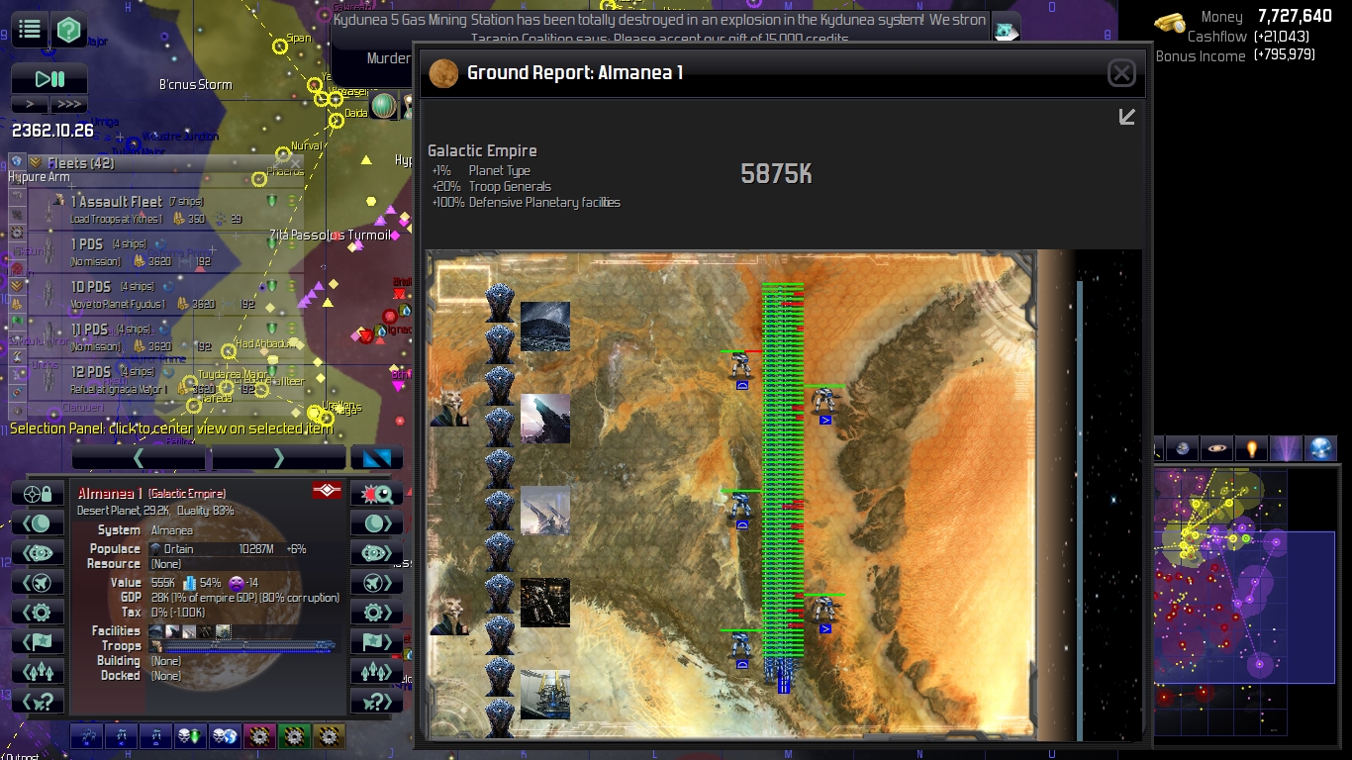Click the blue triangles selection panel toggle
The height and width of the screenshot is (760, 1352).
pos(377,457)
